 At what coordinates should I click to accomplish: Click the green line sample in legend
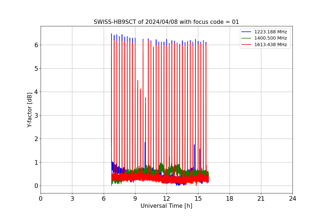pyautogui.click(x=246, y=38)
